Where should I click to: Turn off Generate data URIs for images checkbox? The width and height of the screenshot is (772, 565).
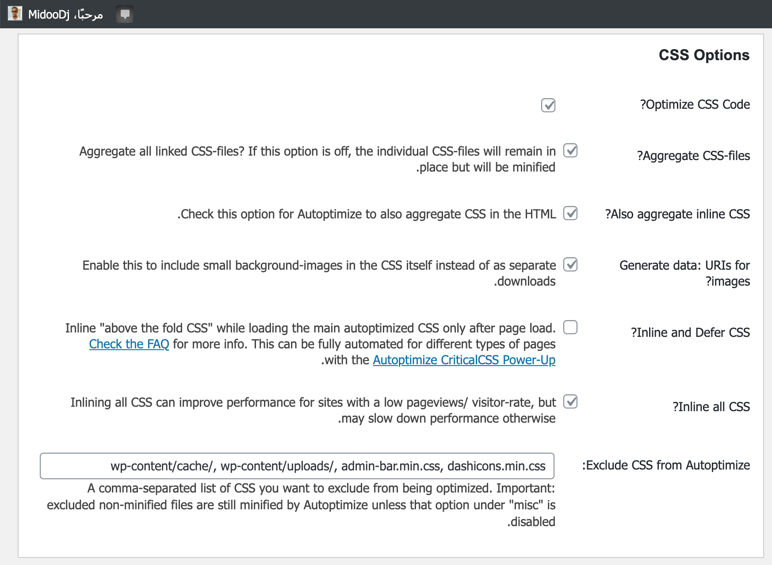pyautogui.click(x=570, y=265)
